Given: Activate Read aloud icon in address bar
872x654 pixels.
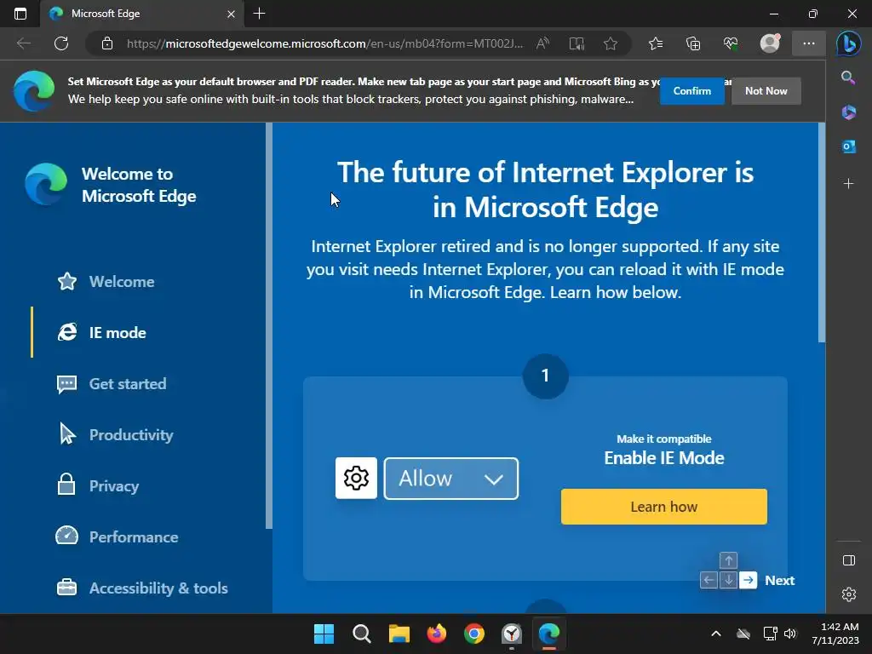Looking at the screenshot, I should coord(542,43).
